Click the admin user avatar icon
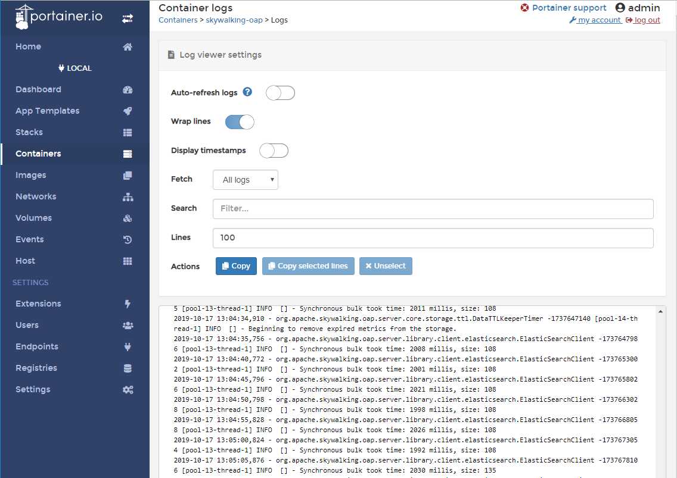 click(620, 8)
